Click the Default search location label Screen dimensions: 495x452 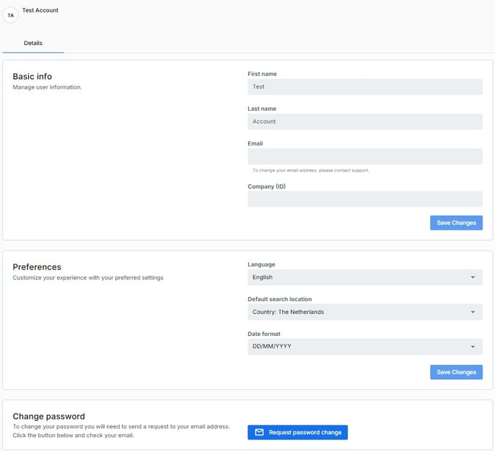[280, 299]
